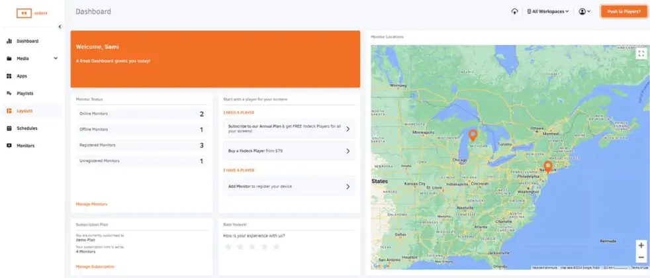Viewport: 650px width, 278px height.
Task: Toggle fullscreen view on the map
Action: [x=640, y=54]
